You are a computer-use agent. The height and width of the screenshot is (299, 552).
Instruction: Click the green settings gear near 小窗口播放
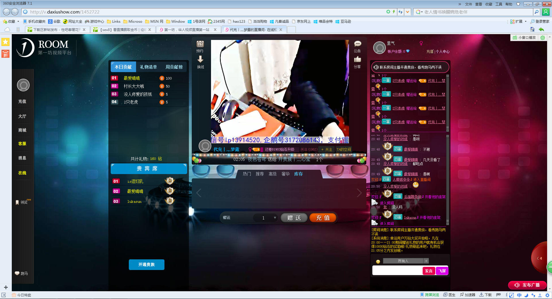click(543, 38)
